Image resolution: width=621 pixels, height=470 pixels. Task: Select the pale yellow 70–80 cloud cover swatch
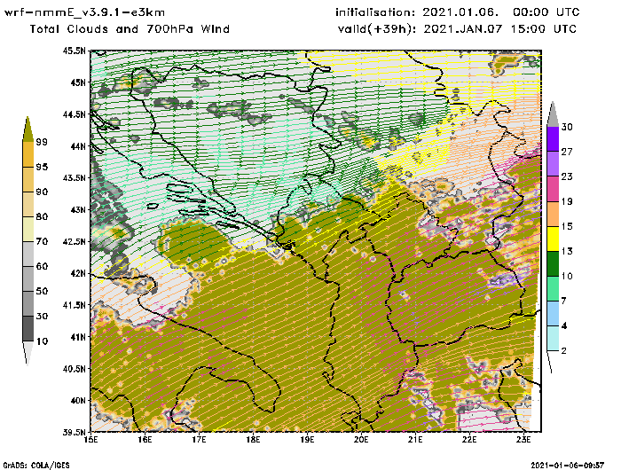point(28,230)
